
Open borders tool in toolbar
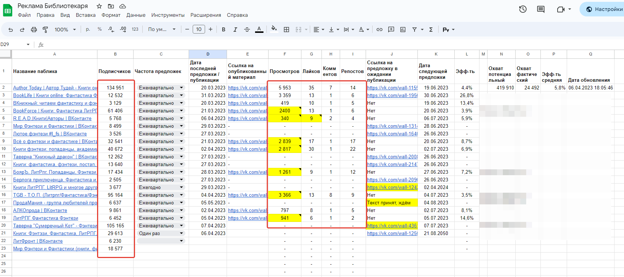click(x=286, y=30)
